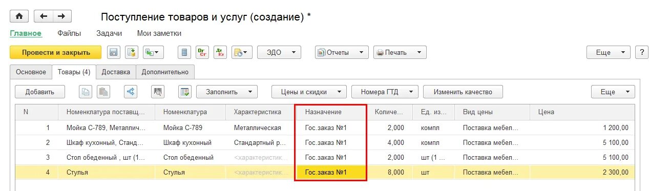
Task: Click Характеристика column header
Action: (x=261, y=112)
